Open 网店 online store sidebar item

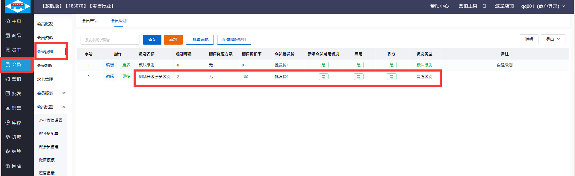pyautogui.click(x=13, y=166)
